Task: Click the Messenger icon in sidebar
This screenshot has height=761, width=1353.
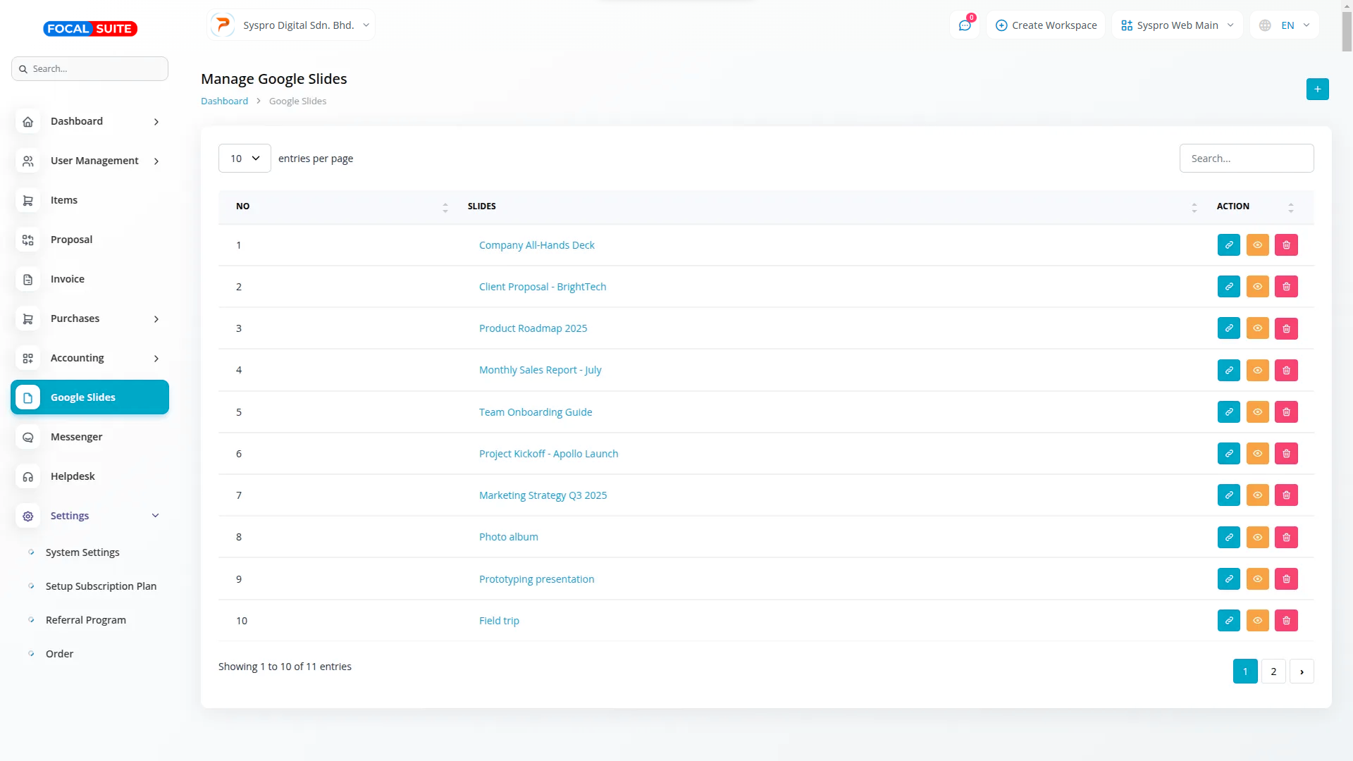Action: pos(28,438)
